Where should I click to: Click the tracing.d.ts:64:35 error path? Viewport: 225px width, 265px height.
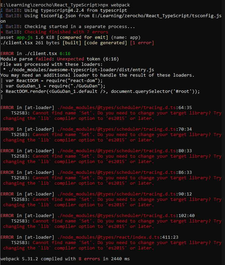coord(124,108)
